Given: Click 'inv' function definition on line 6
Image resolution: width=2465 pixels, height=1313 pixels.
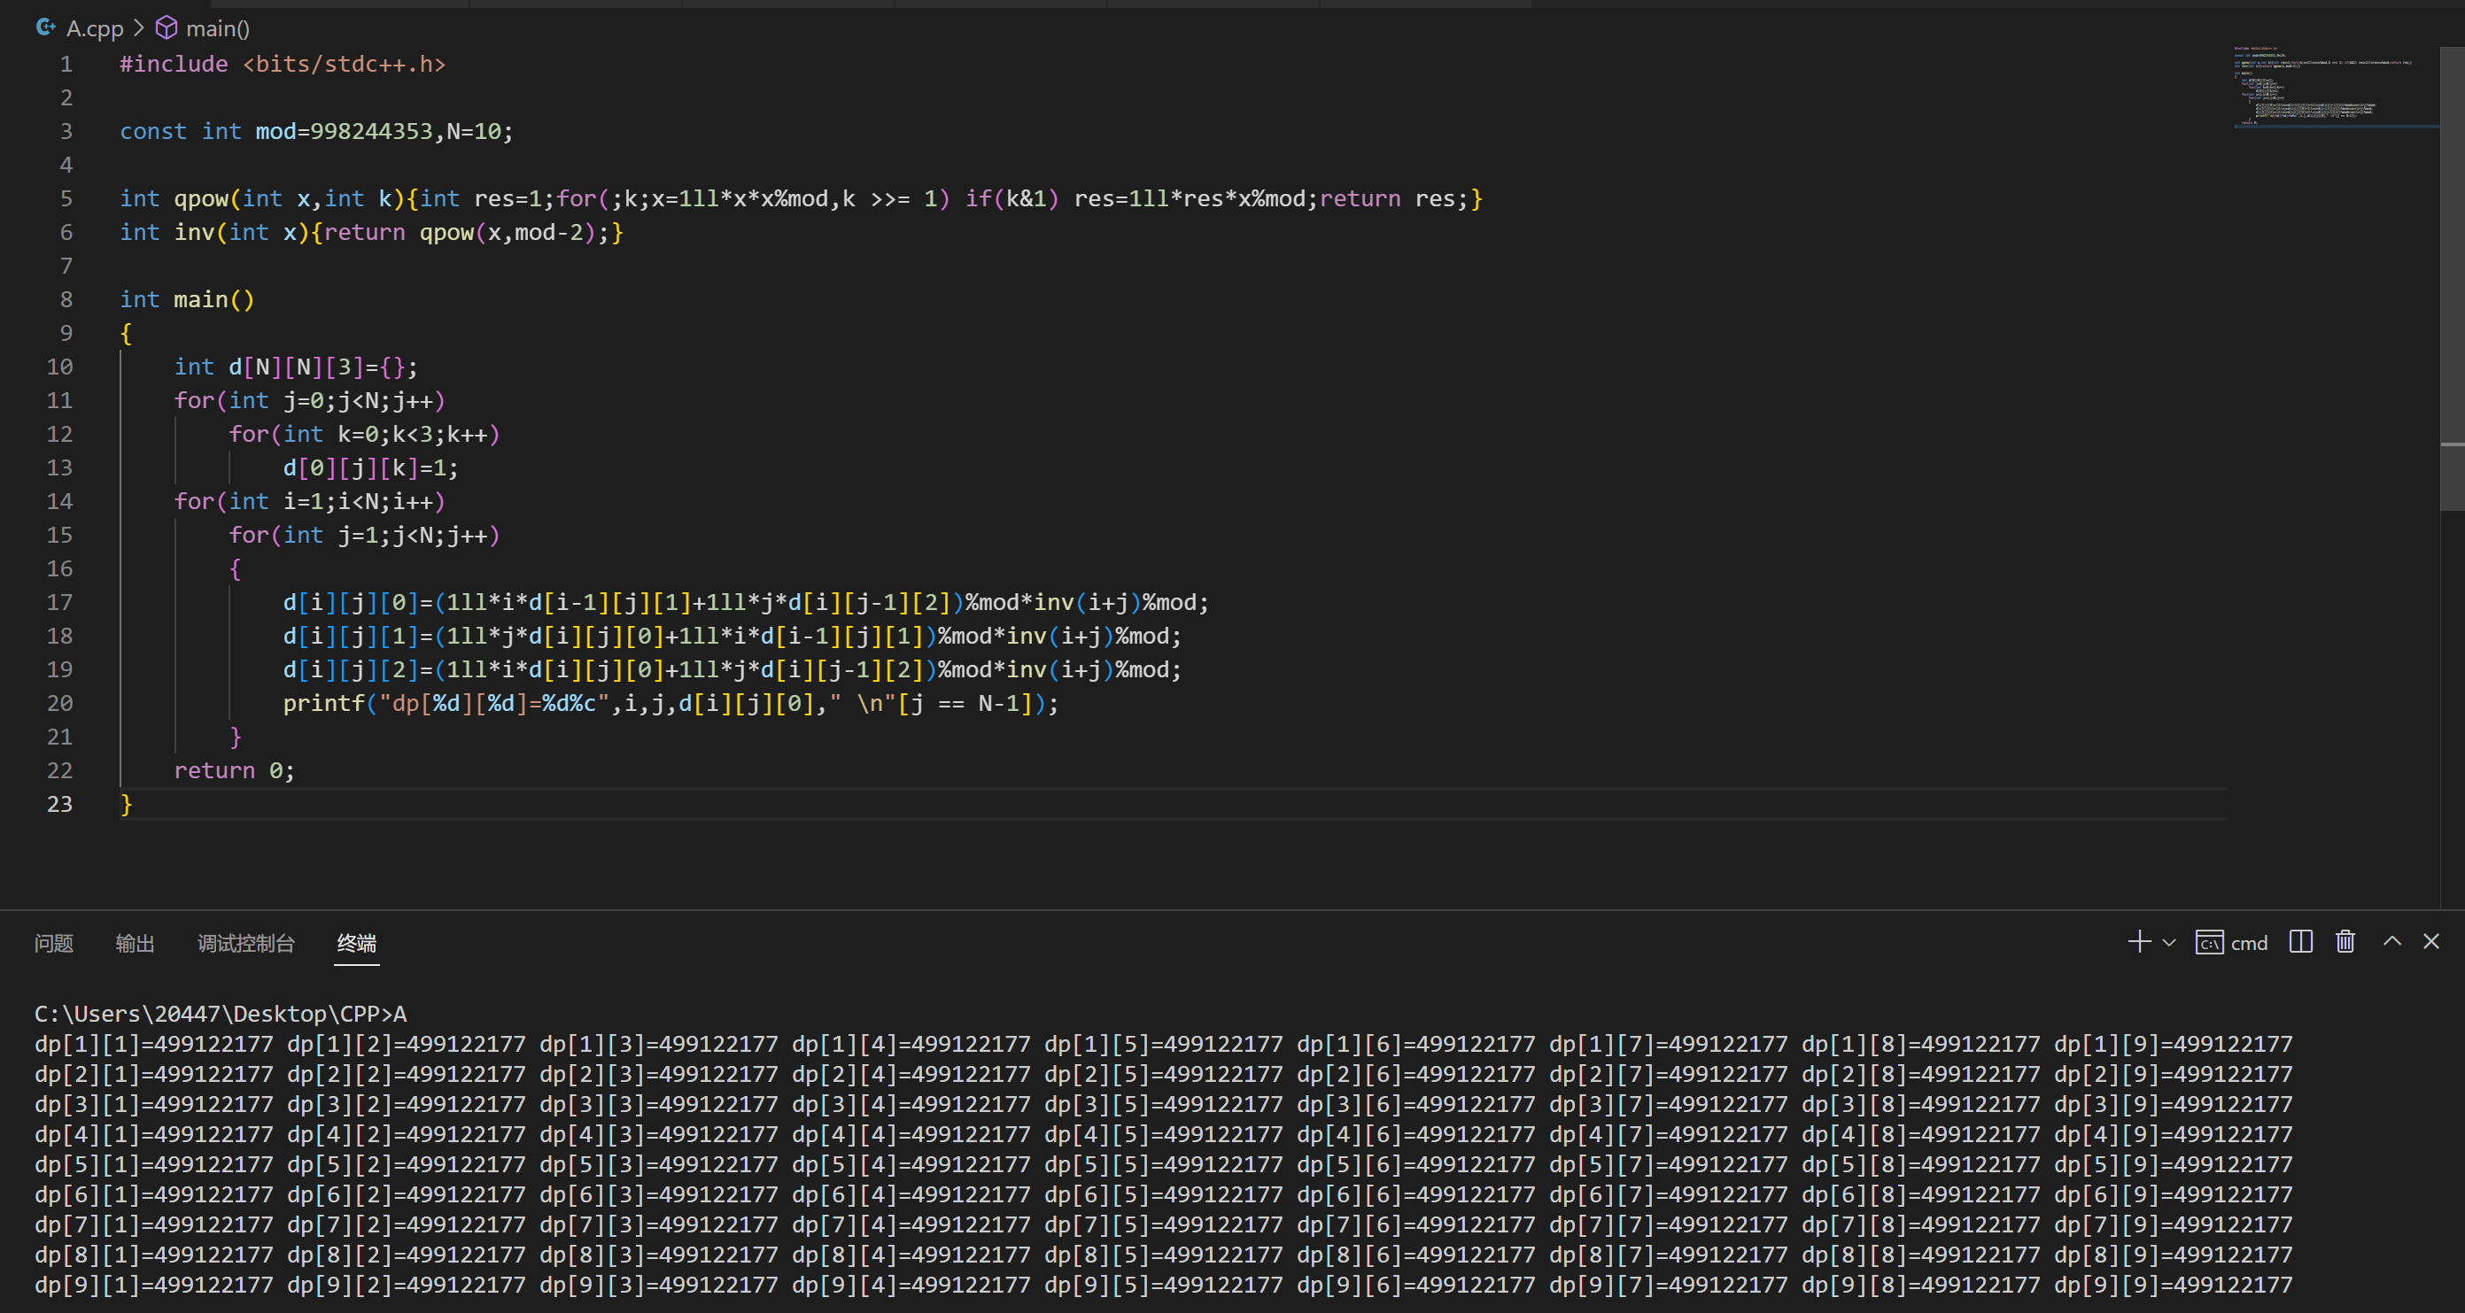Looking at the screenshot, I should click(194, 232).
